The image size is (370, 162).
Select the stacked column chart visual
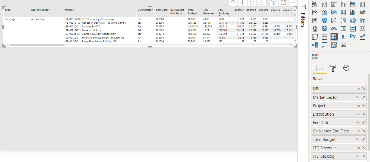tap(324, 4)
